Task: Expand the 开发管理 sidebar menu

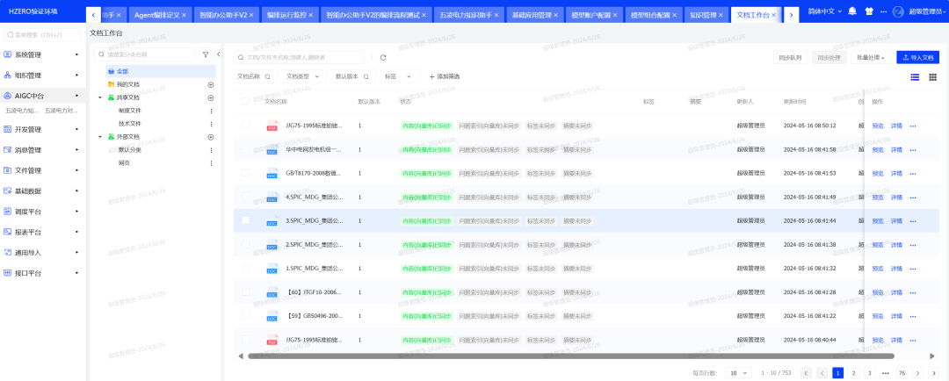Action: pos(42,129)
